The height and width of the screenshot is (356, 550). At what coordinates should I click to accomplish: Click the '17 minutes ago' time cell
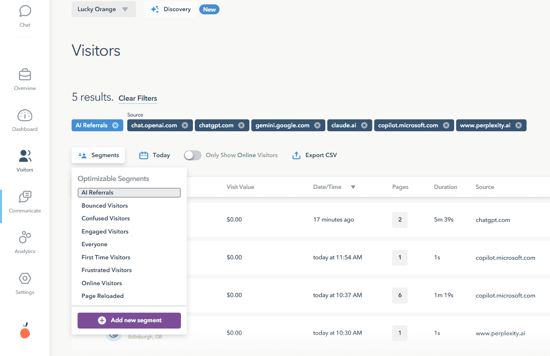point(333,220)
